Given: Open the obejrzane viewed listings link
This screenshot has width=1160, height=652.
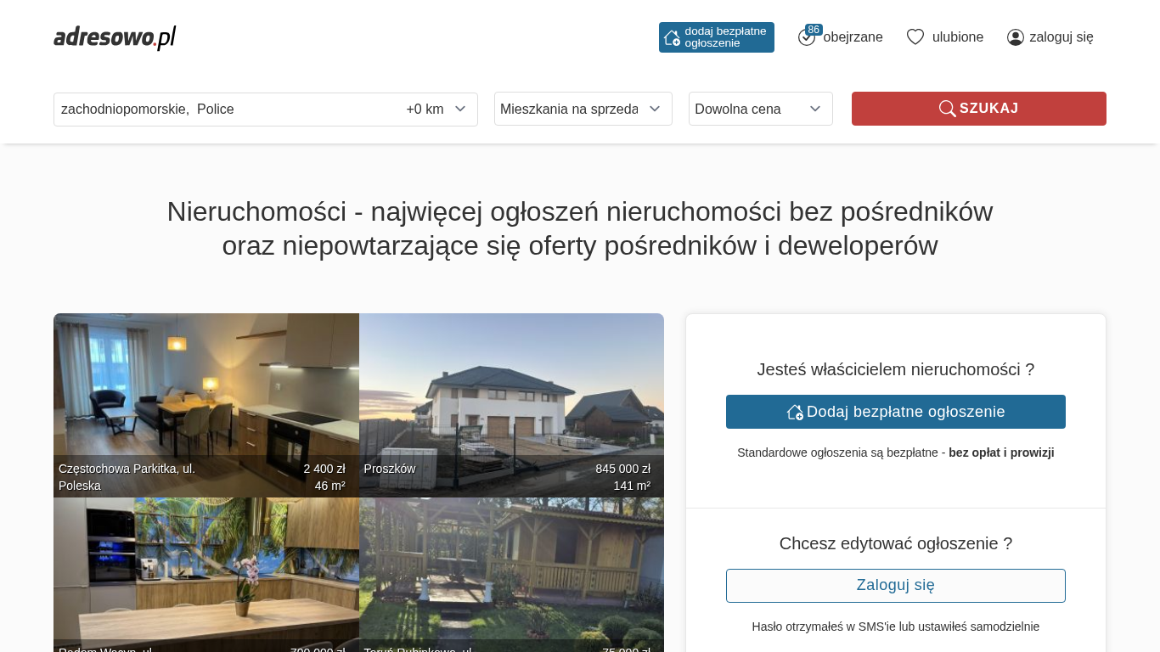Looking at the screenshot, I should pyautogui.click(x=853, y=37).
